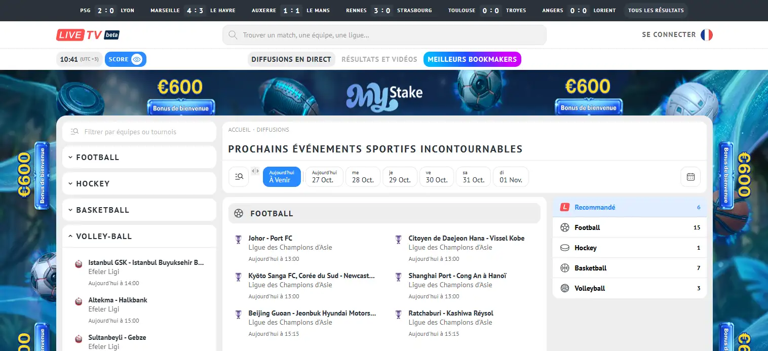Expand the BASKETBALL sidebar section
Screen dimensions: 768x351
(x=139, y=210)
